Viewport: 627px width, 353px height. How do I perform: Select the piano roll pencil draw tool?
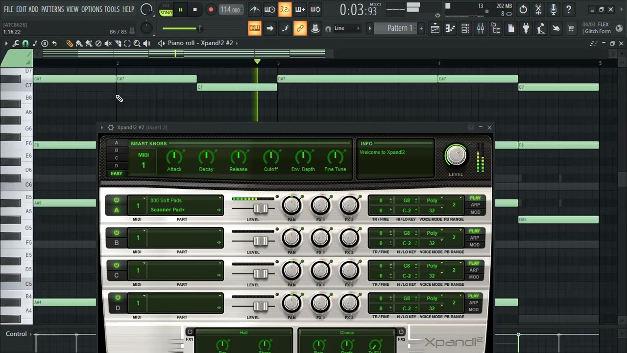pyautogui.click(x=70, y=43)
